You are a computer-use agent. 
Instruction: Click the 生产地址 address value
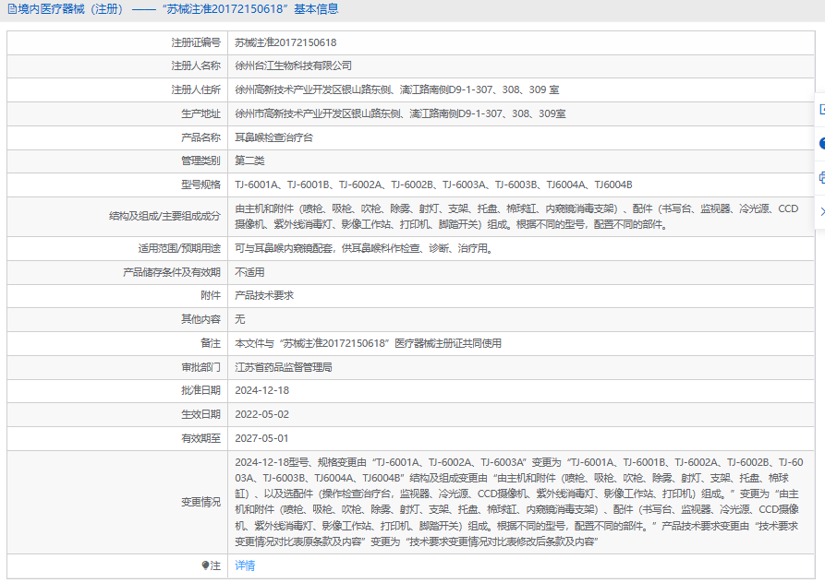(400, 113)
